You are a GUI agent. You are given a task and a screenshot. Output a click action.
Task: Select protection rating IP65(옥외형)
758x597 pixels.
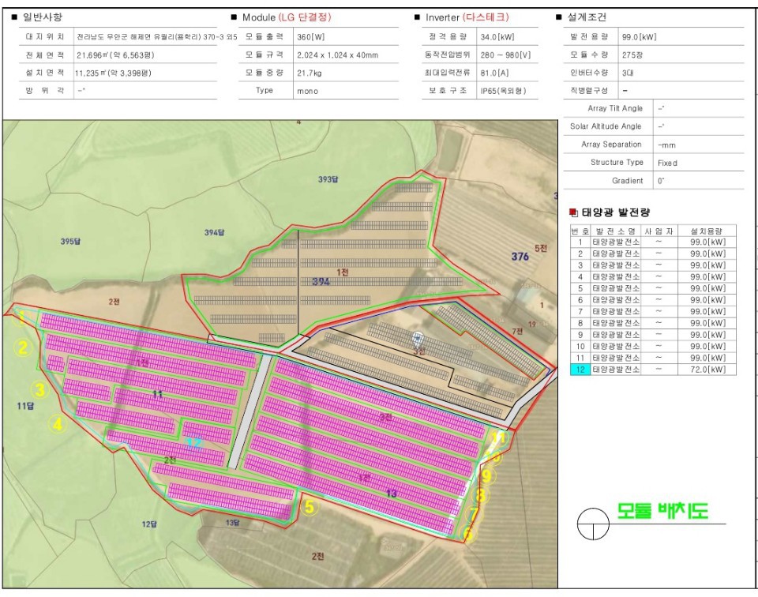click(503, 91)
